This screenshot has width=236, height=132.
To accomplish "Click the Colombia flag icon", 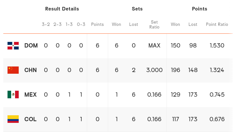I will tap(13, 119).
